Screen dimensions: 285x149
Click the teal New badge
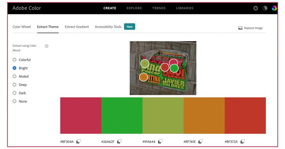click(130, 27)
